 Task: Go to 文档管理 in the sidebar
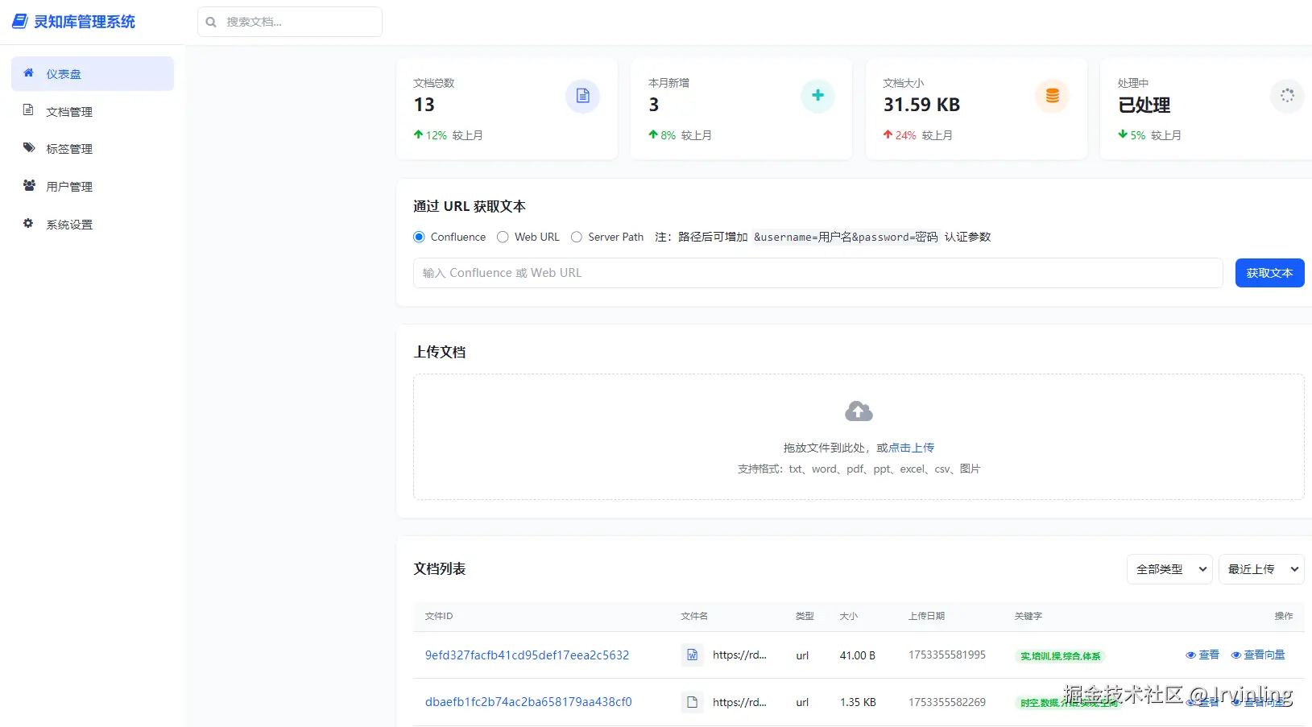pyautogui.click(x=93, y=112)
